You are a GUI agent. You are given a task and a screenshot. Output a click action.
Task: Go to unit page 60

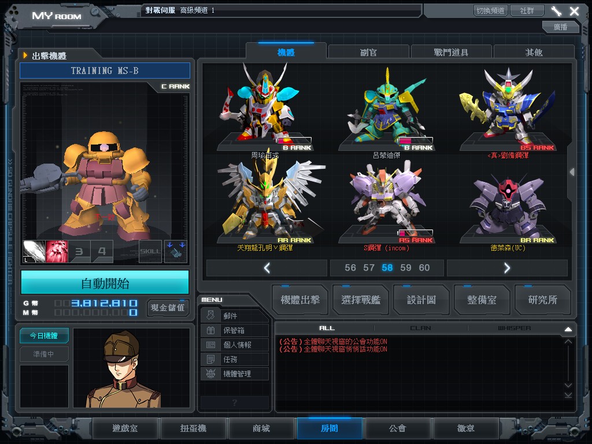[424, 268]
